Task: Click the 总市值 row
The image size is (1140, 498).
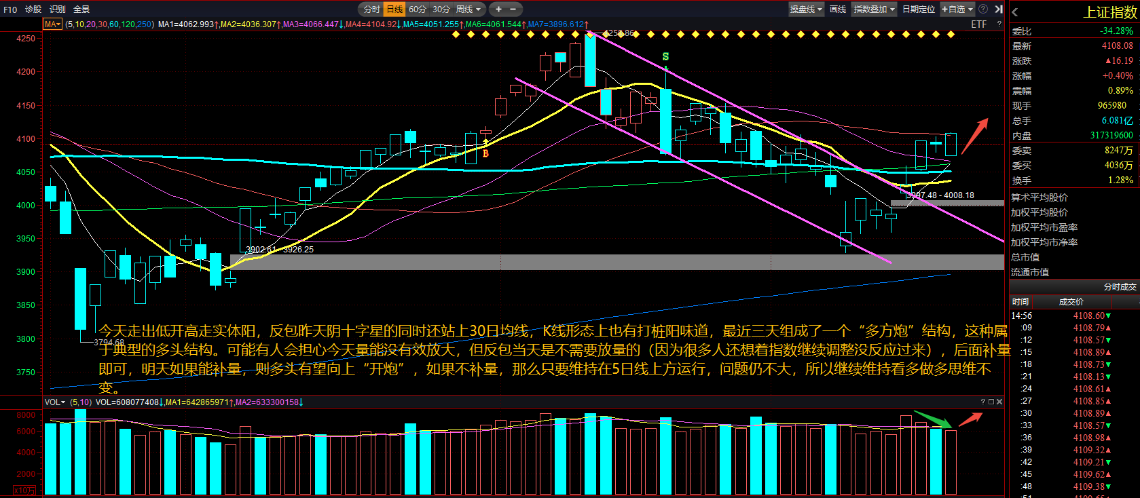Action: click(x=1074, y=257)
